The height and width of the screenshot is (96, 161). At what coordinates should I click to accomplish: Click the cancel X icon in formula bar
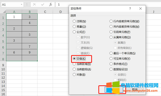point(35,5)
